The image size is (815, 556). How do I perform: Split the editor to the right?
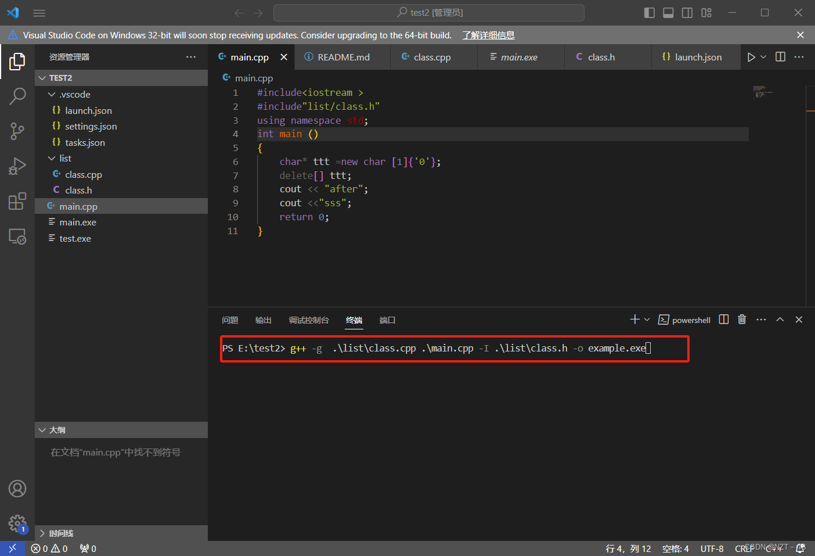781,57
